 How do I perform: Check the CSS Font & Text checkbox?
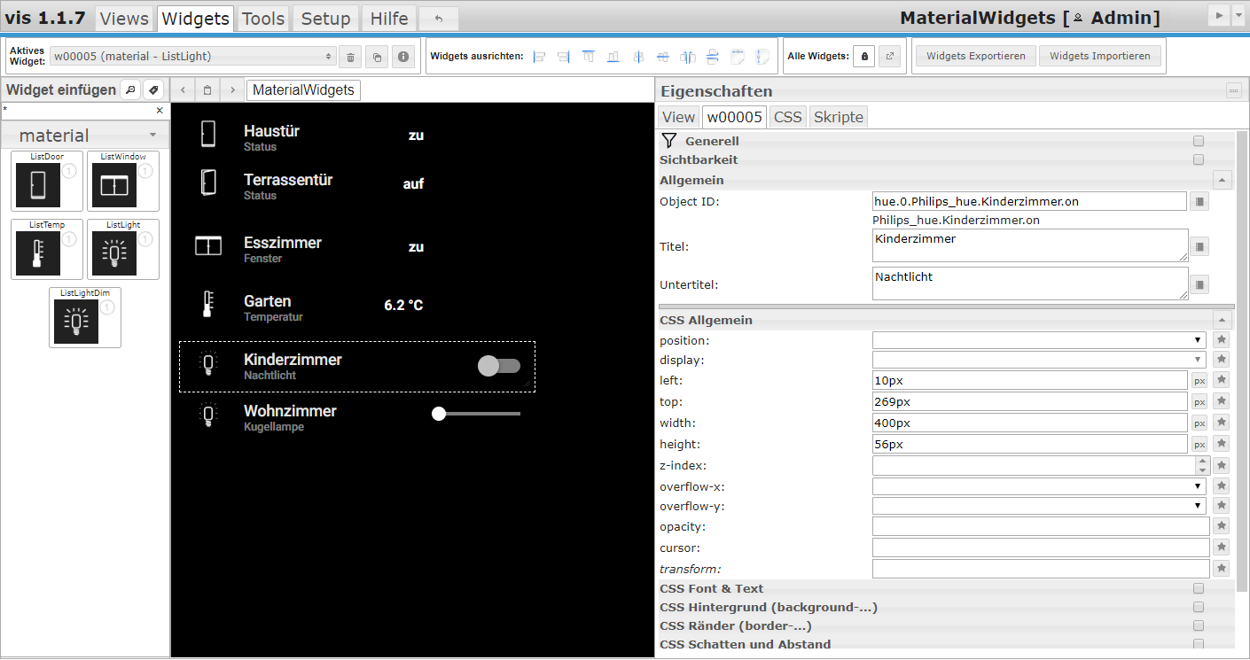pos(1199,588)
